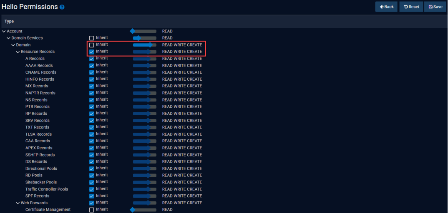Click the Type column header

coord(9,21)
